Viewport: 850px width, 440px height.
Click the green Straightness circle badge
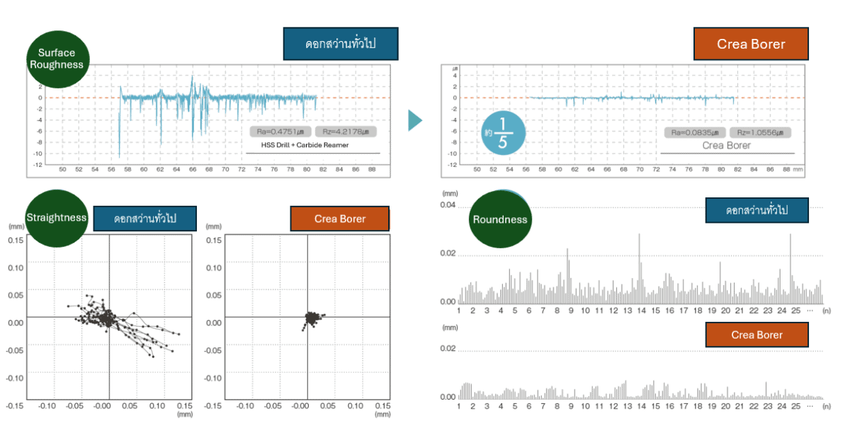(x=55, y=218)
